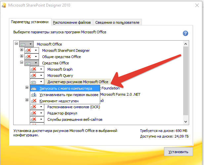Click the Доступно на диске: 24,09 ГБ text
Viewport: 204px width, 165px height.
(164, 136)
